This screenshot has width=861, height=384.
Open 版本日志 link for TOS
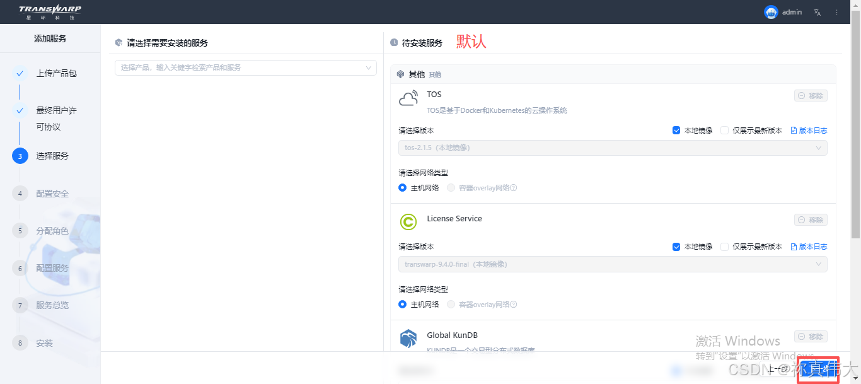pos(809,131)
